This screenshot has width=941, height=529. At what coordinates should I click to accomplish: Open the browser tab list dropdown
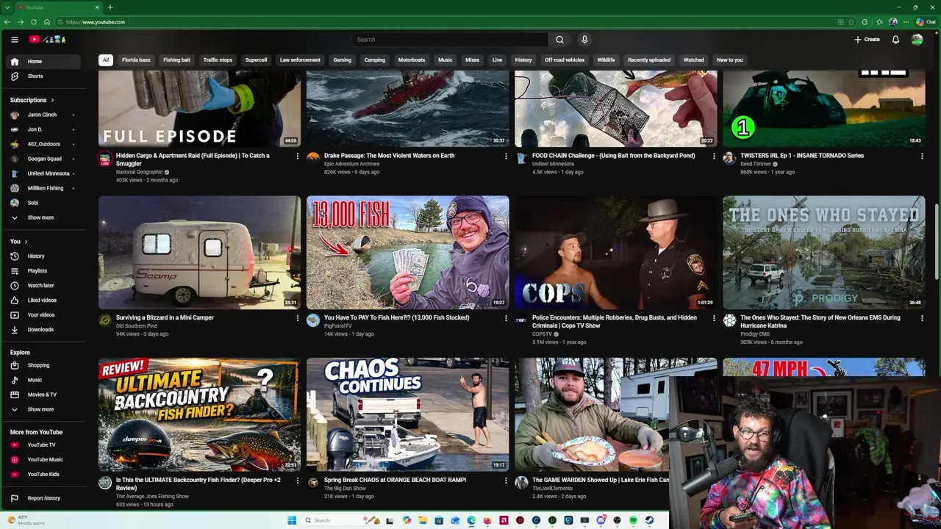coord(7,7)
